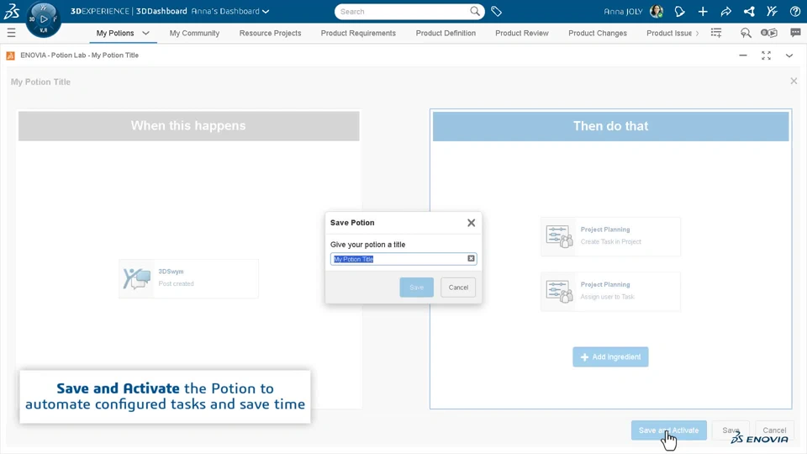Click the 3DSwym trigger icon
This screenshot has width=807, height=454.
(x=136, y=279)
